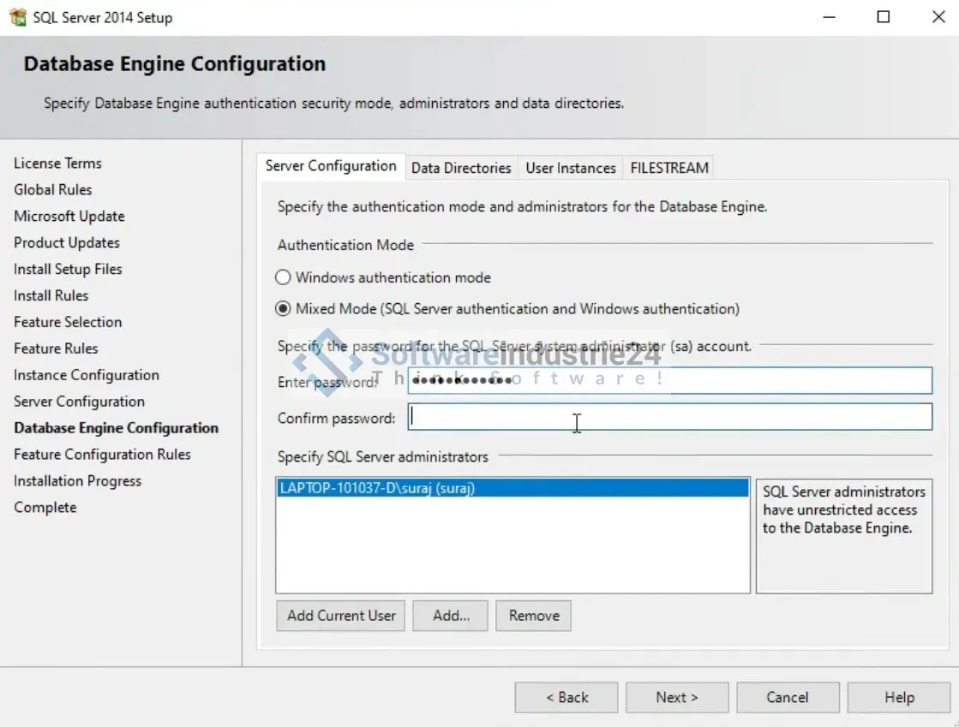Click Feature Configuration Rules step

coord(102,455)
